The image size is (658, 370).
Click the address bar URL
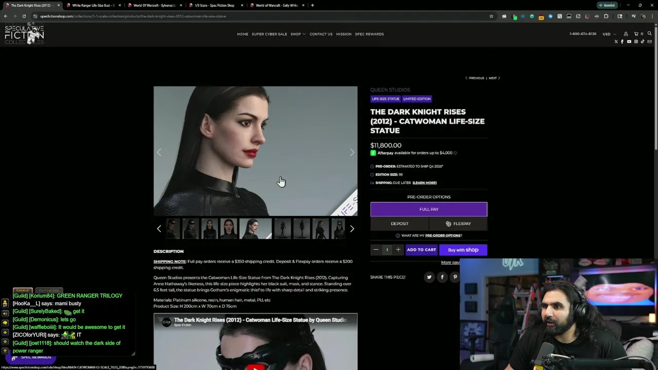pos(133,16)
